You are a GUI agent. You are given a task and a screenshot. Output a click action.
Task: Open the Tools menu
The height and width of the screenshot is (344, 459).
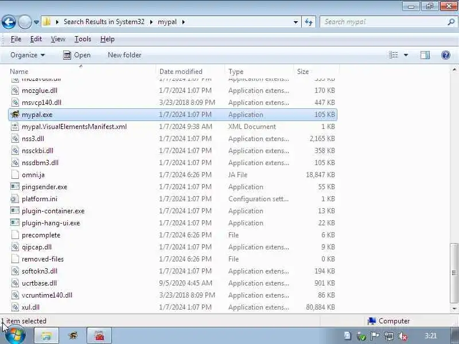coord(83,39)
